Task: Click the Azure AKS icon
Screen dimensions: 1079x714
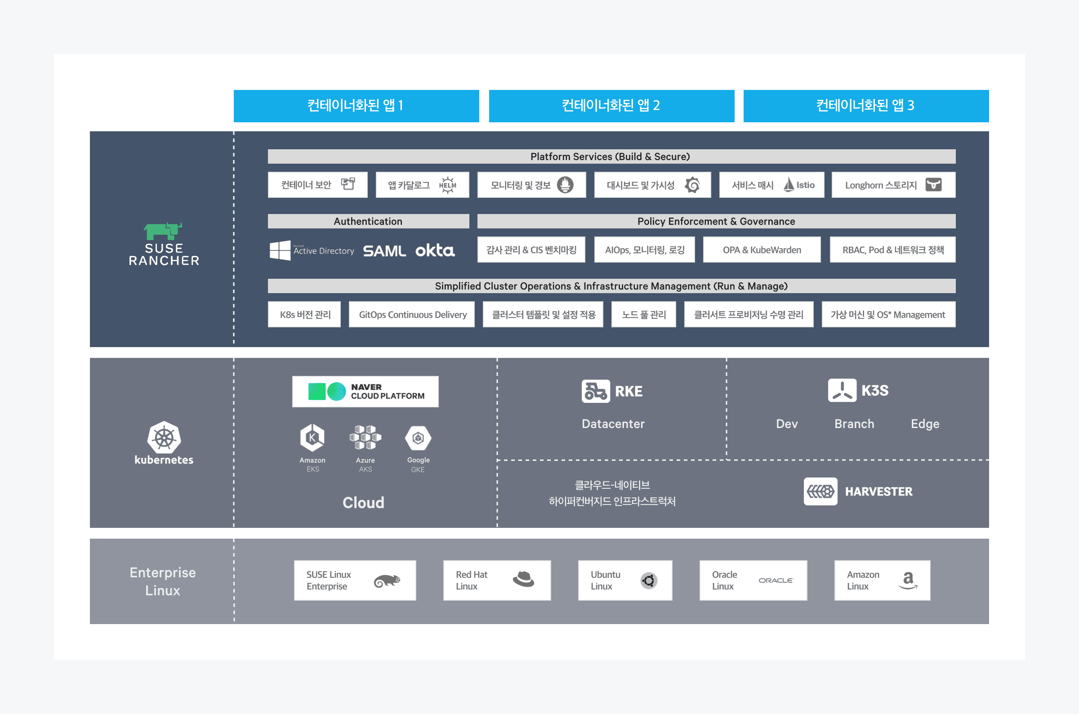Action: tap(365, 438)
